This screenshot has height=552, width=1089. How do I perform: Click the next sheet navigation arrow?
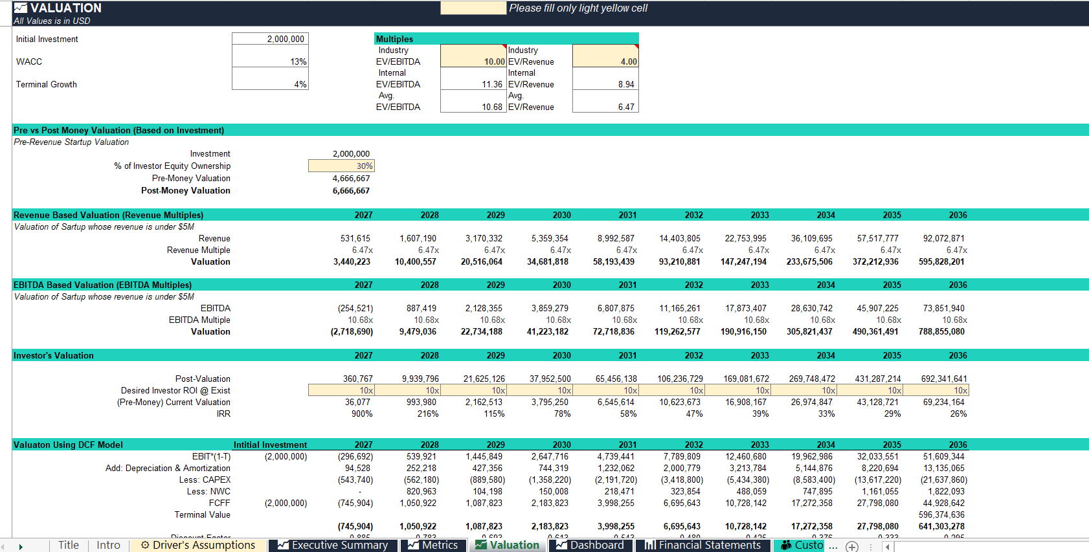point(21,547)
